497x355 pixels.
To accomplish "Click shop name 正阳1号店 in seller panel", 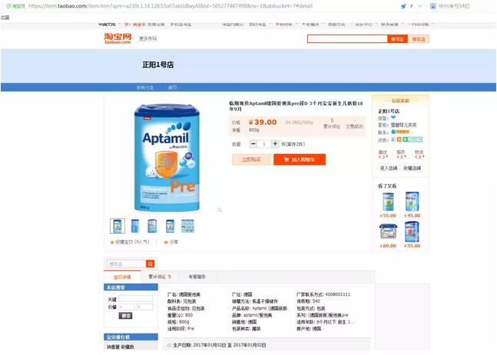I will pyautogui.click(x=389, y=111).
